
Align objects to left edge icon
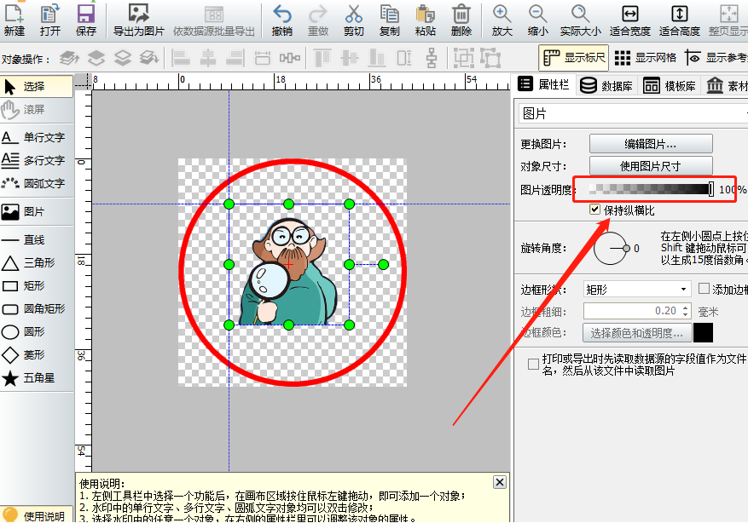pos(180,58)
